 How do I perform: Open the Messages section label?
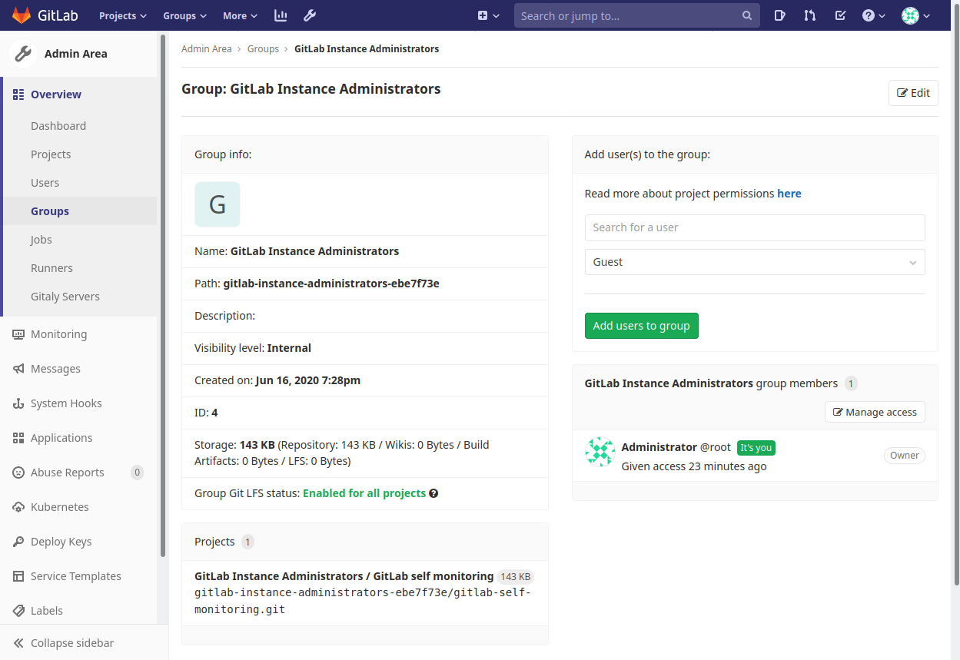coord(55,369)
